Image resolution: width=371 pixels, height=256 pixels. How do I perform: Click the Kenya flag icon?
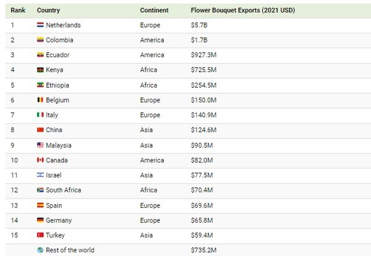coord(40,70)
